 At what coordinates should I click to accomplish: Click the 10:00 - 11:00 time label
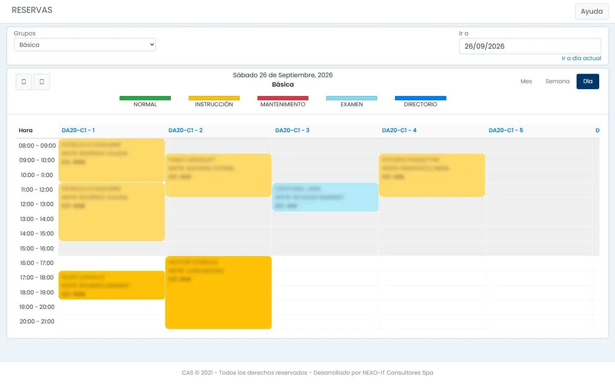37,175
